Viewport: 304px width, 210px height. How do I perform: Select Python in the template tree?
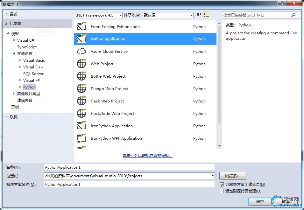(29, 87)
